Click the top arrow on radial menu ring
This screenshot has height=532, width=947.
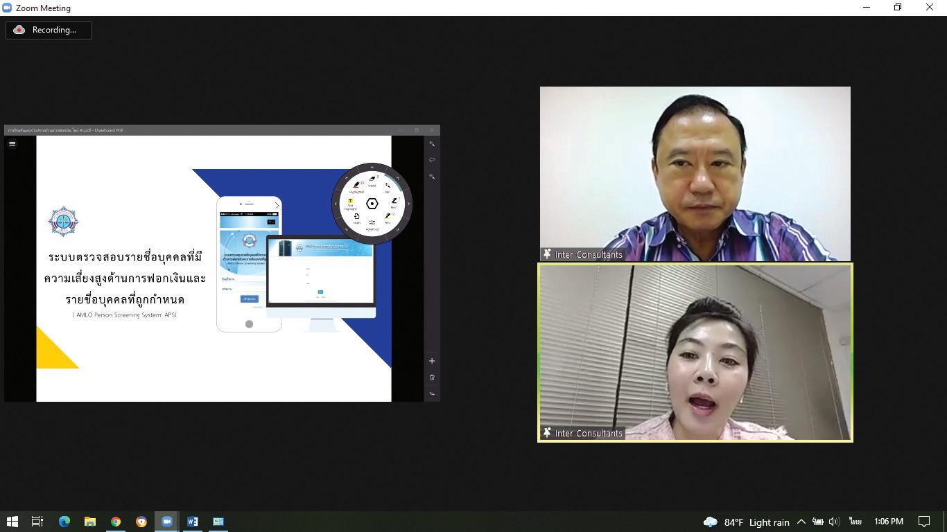tap(372, 167)
